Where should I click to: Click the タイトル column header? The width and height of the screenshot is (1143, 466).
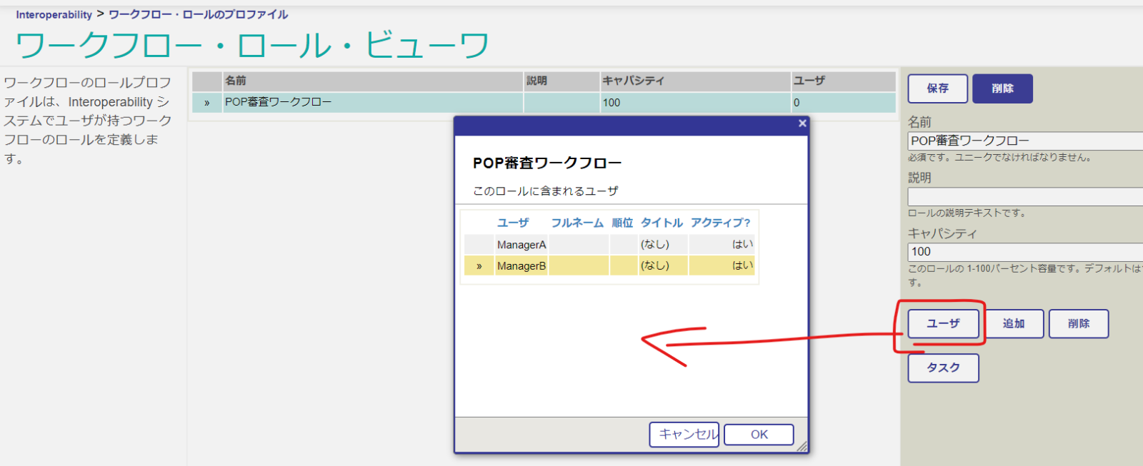click(x=662, y=223)
